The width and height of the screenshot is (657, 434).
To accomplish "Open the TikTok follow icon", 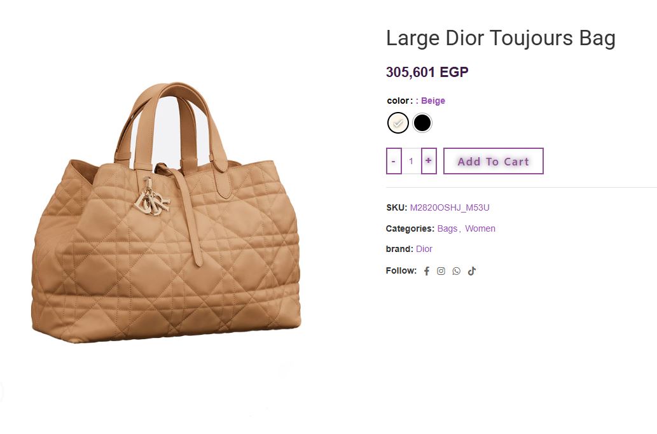I will pyautogui.click(x=472, y=271).
